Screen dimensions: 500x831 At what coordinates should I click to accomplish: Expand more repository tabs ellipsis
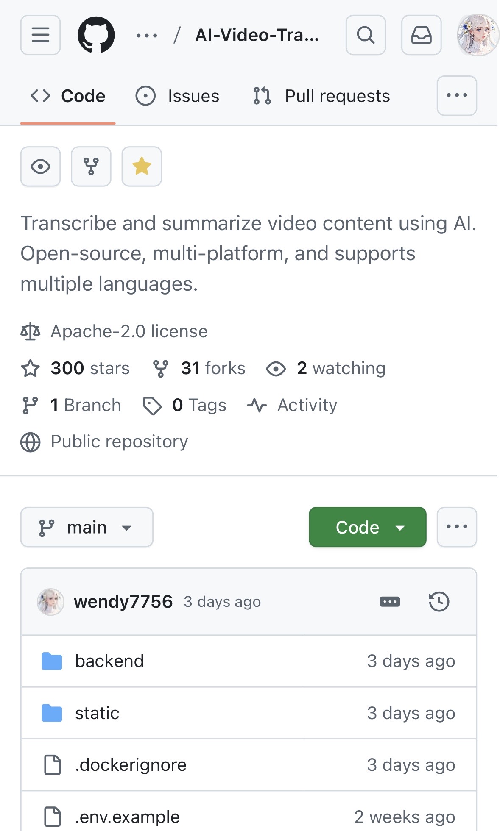click(x=457, y=96)
